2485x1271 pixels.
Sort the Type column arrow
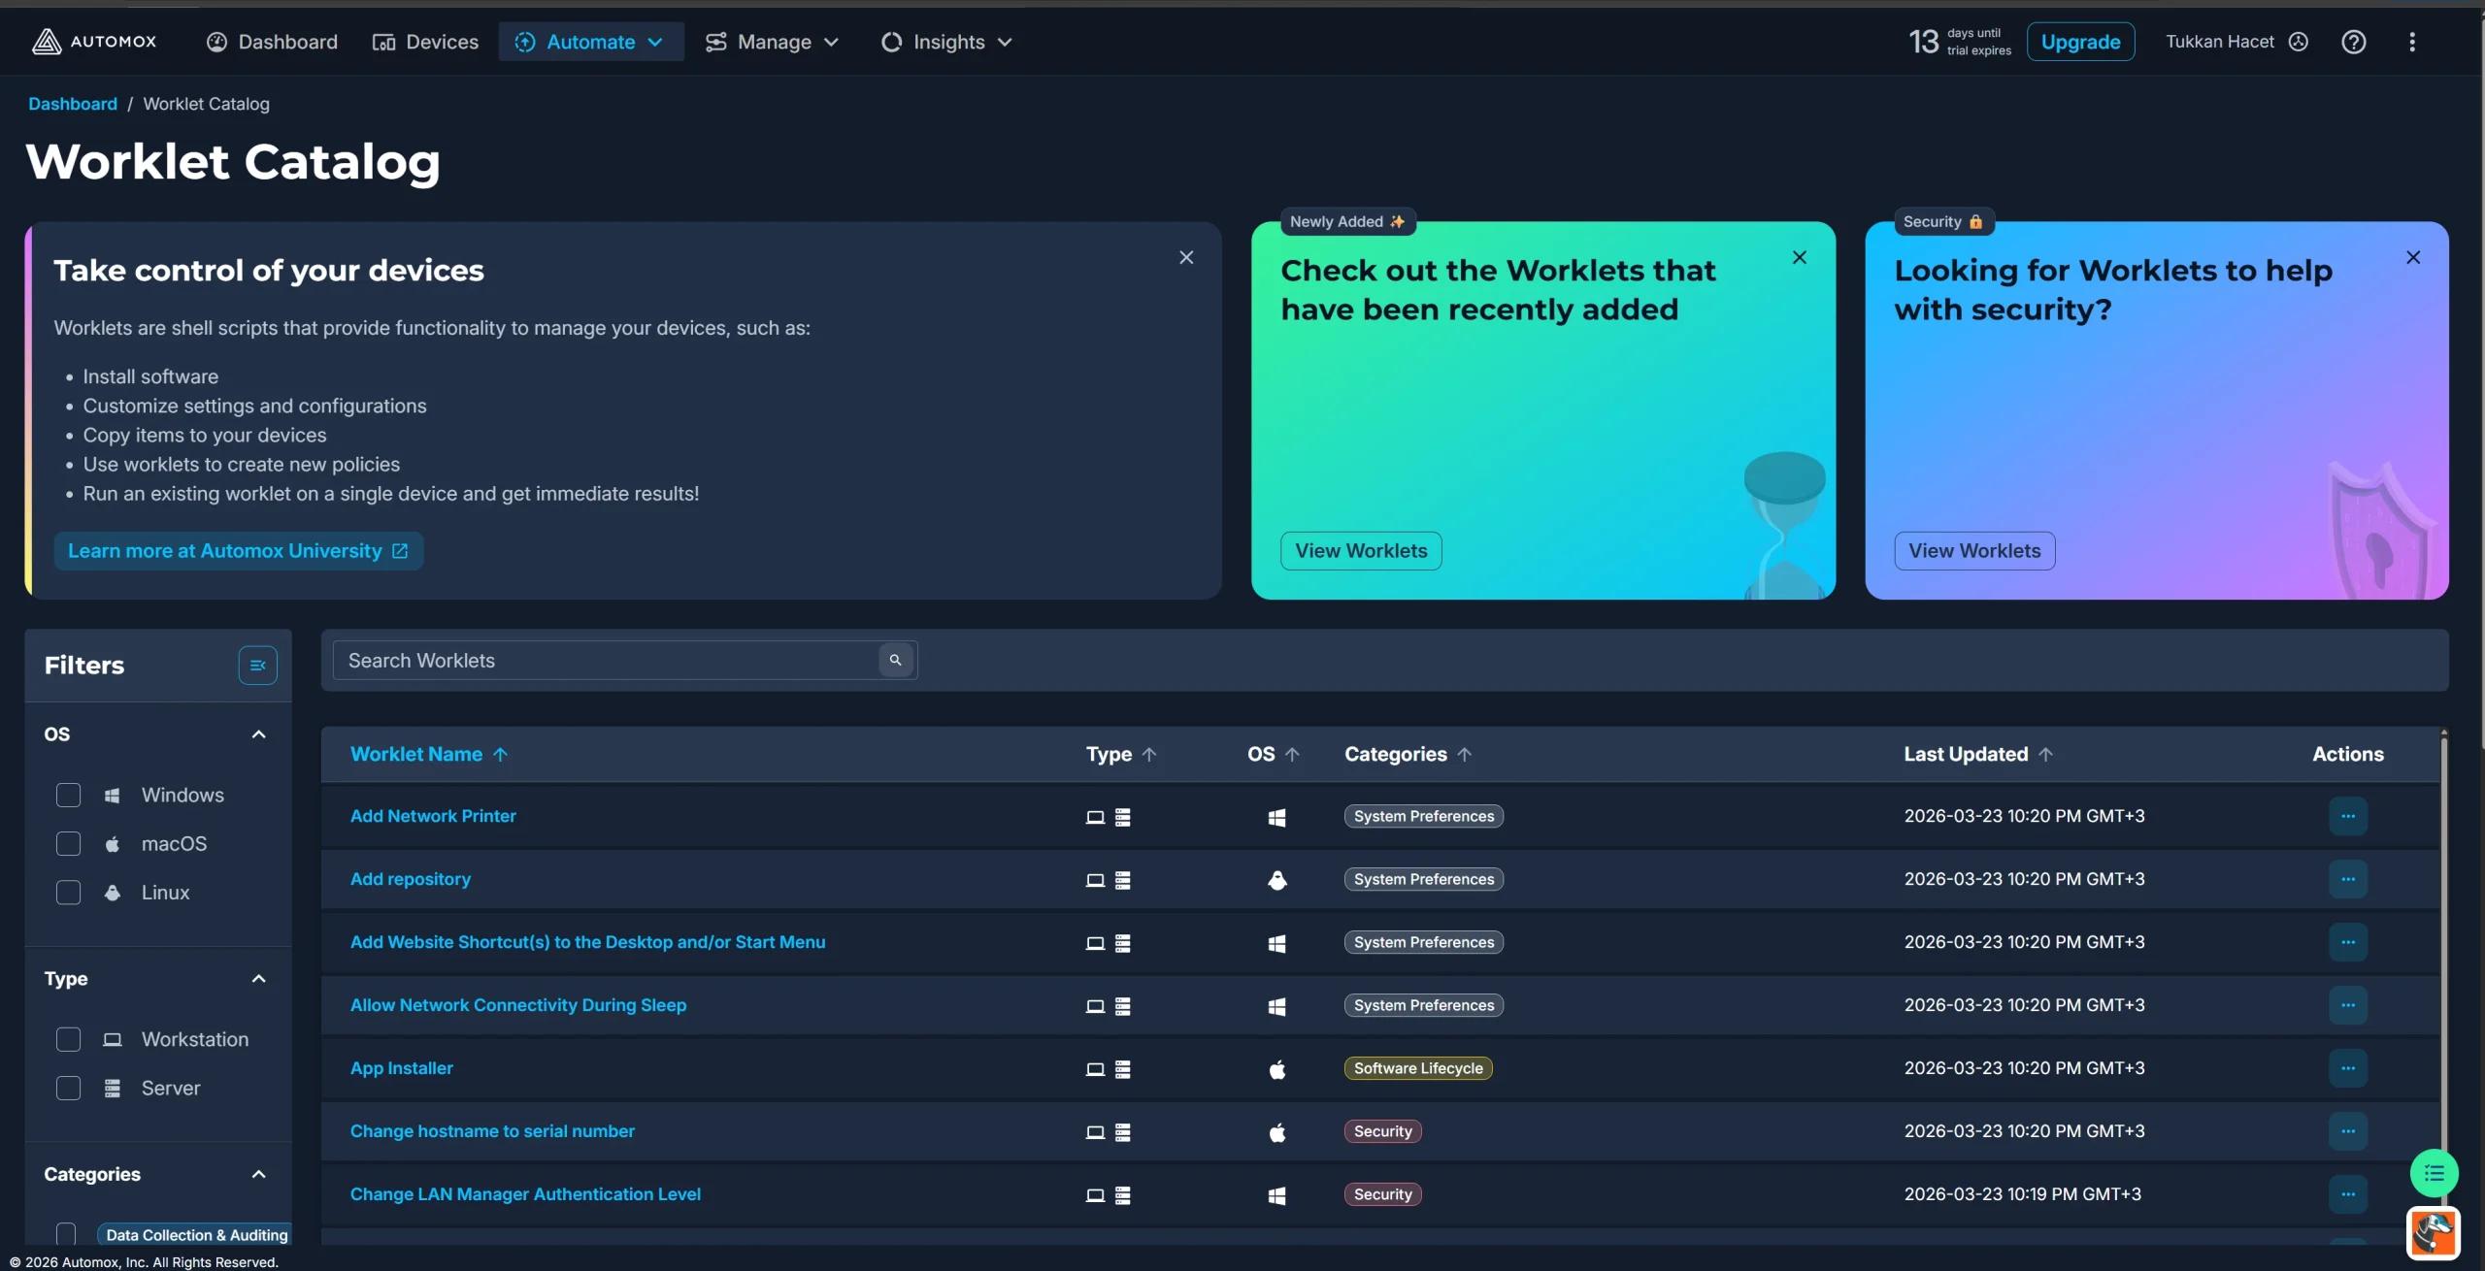pos(1149,754)
